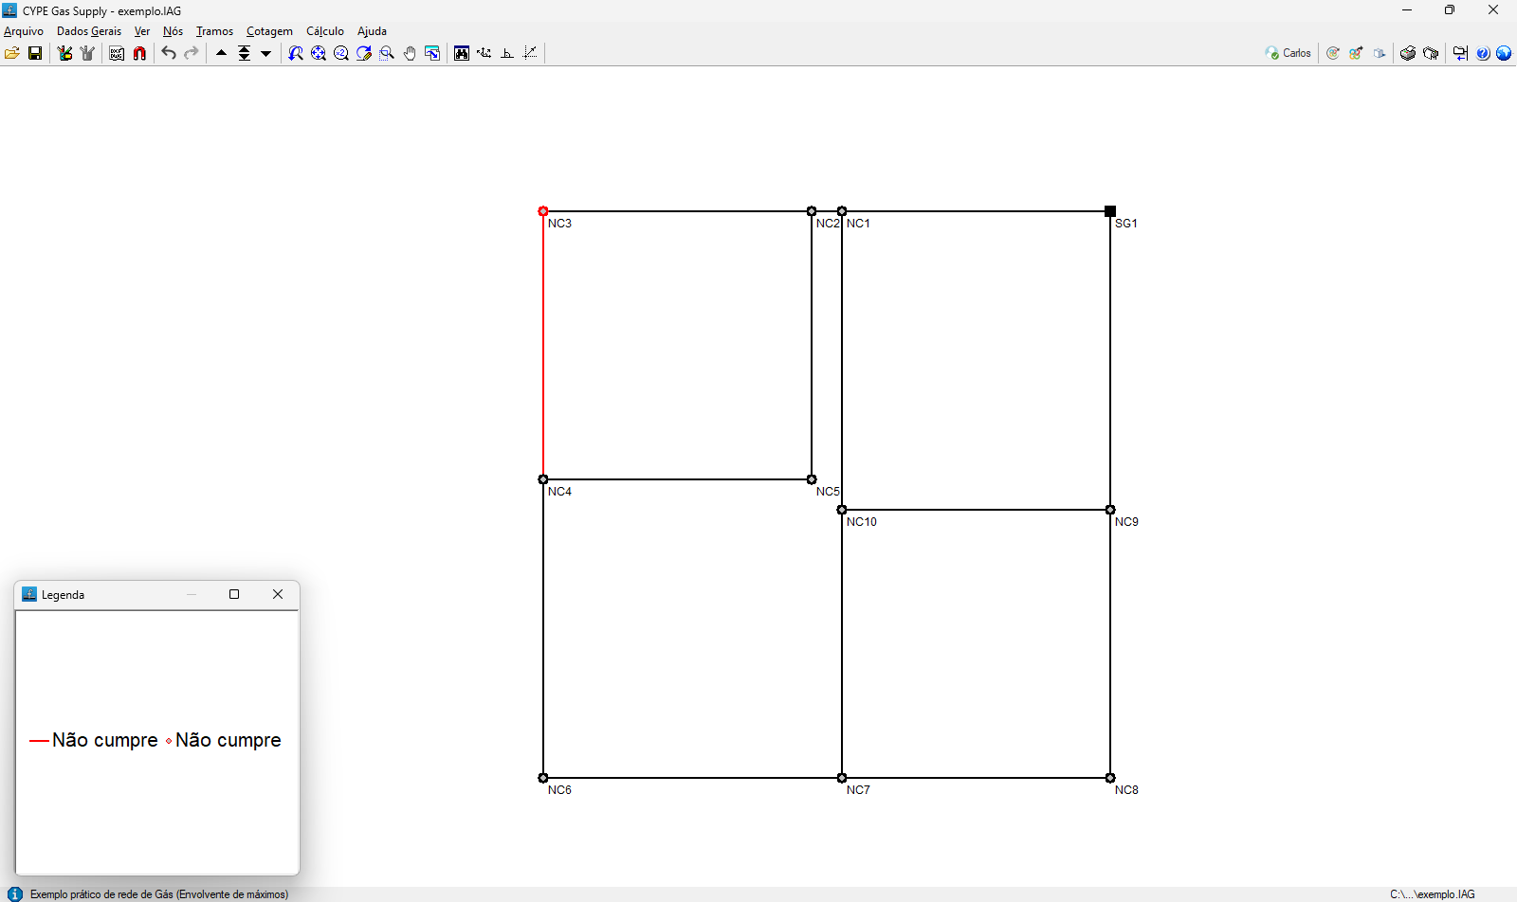The image size is (1517, 902).
Task: Print with the printer icon
Action: (x=1408, y=53)
